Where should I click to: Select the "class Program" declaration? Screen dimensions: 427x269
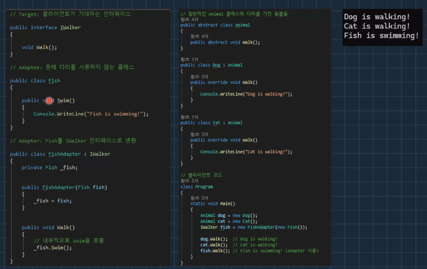tap(197, 187)
